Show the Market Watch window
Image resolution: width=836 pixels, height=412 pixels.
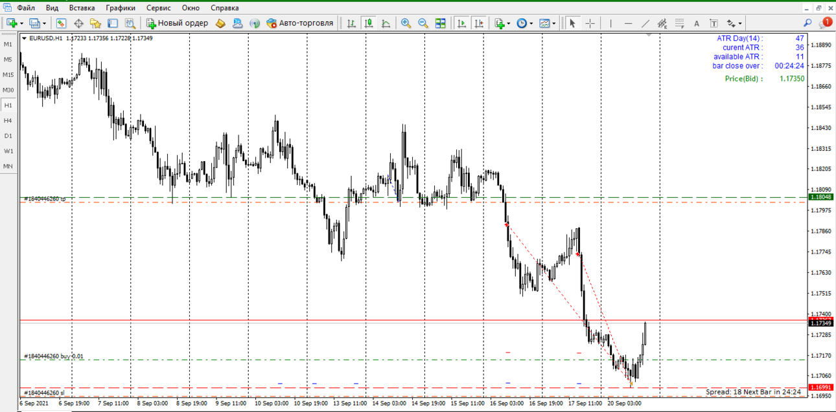[x=61, y=23]
